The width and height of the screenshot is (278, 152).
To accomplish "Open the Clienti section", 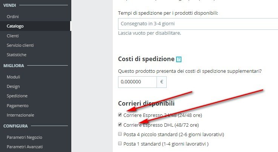I will (13, 36).
